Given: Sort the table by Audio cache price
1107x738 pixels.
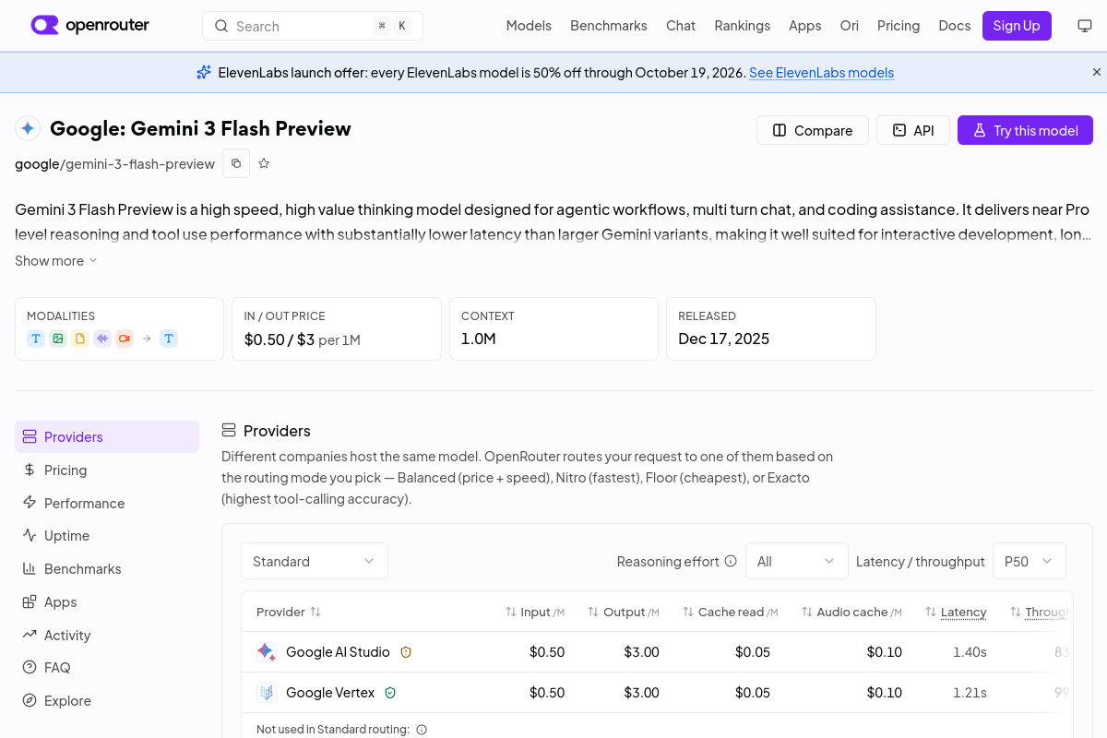Looking at the screenshot, I should coord(851,612).
